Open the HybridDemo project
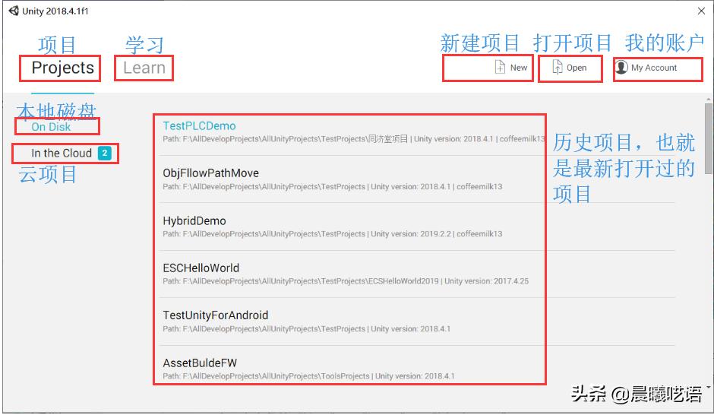The width and height of the screenshot is (714, 415). coord(194,221)
